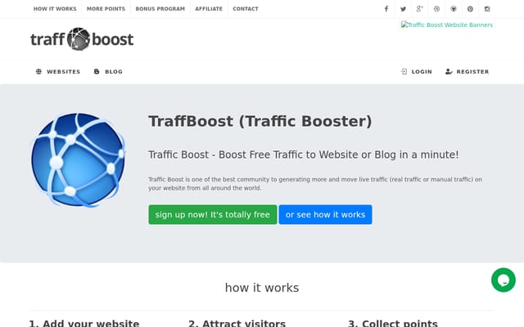Click the globe icon beside Websites
Viewport: 524px width, 327px height.
coord(38,71)
